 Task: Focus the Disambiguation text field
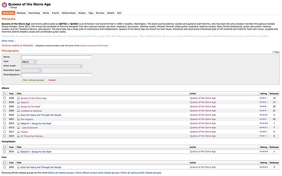(56, 75)
